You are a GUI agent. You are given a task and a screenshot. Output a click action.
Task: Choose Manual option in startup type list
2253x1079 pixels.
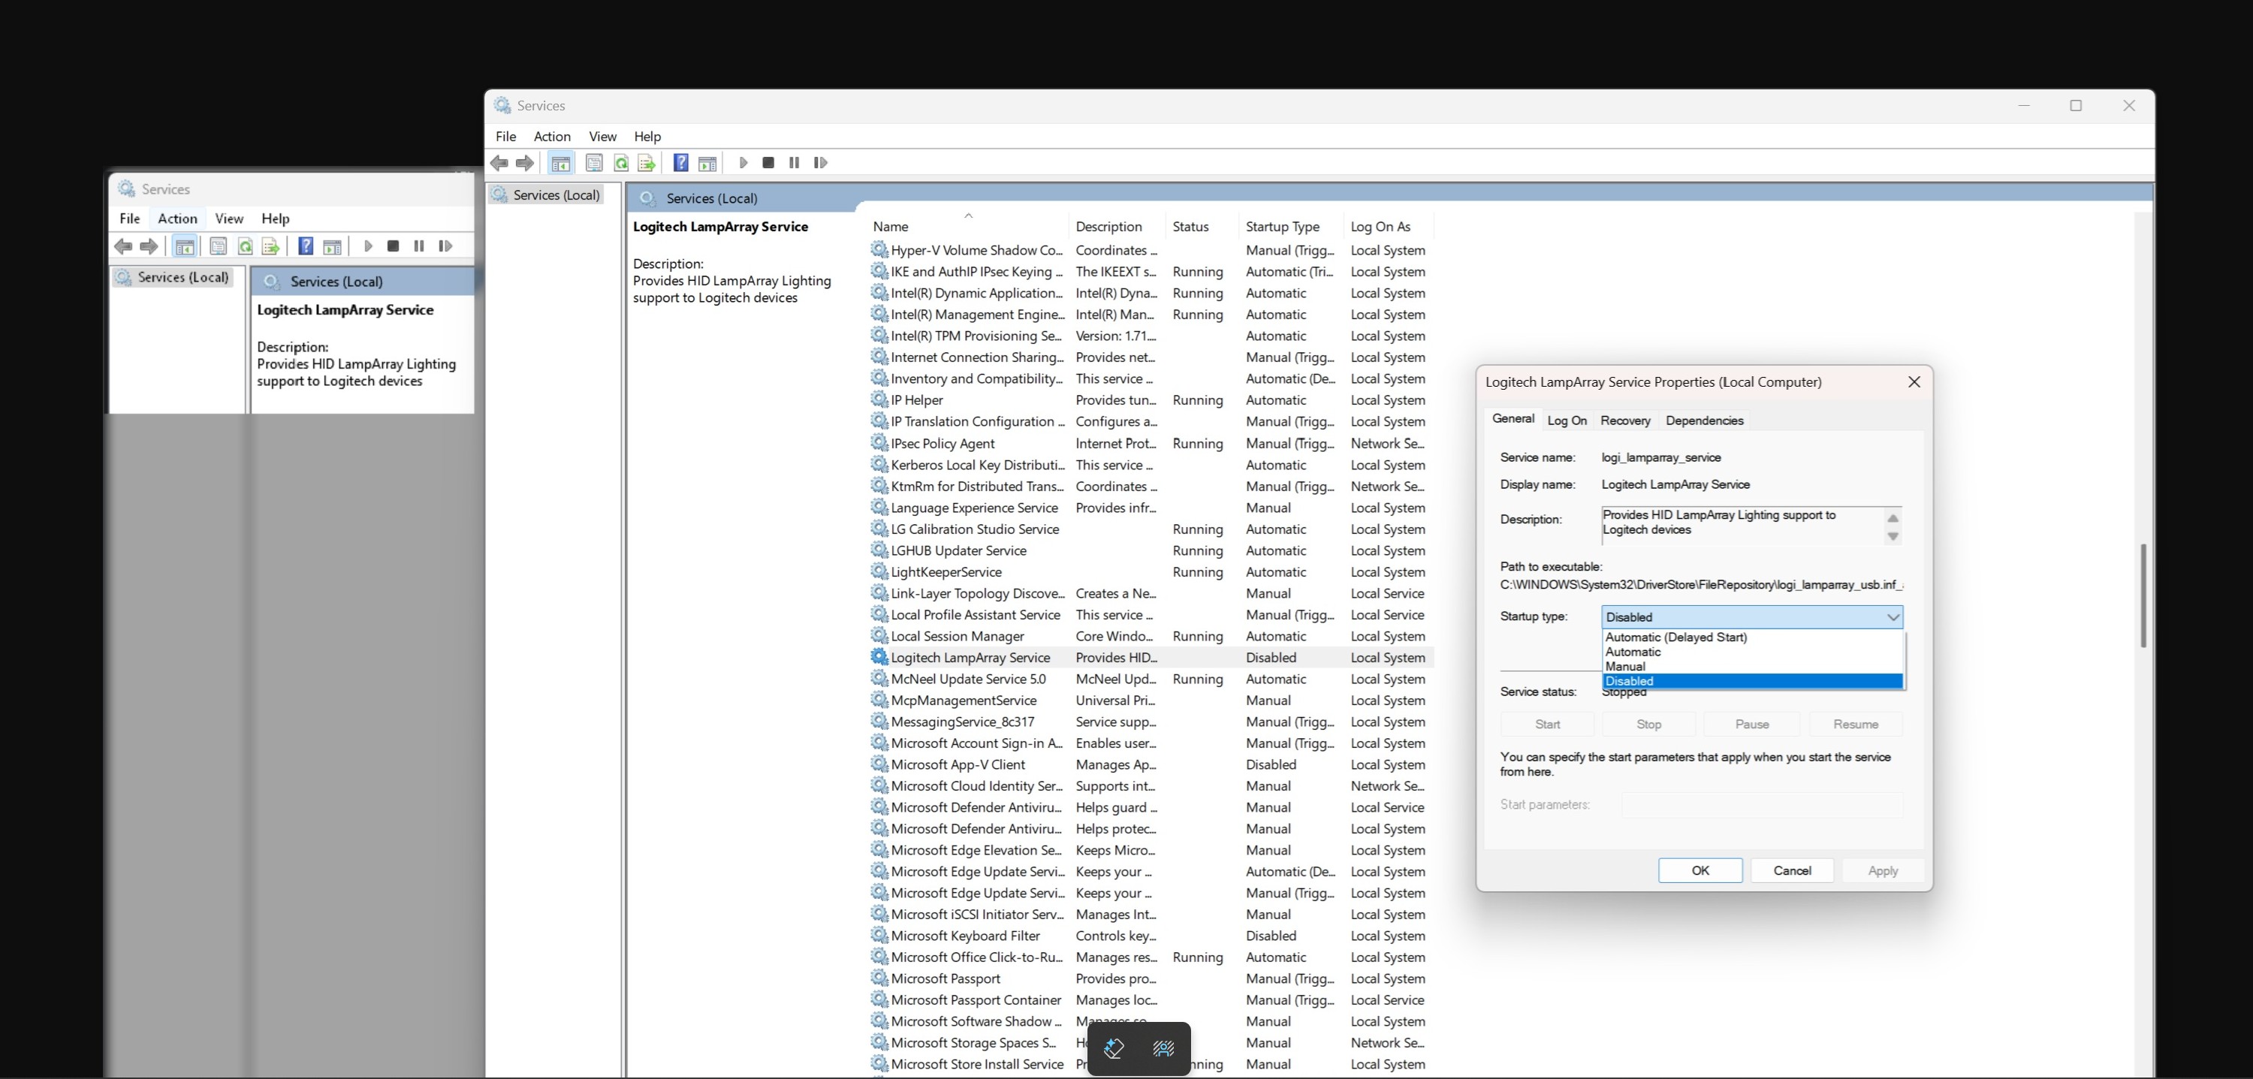(x=1752, y=666)
